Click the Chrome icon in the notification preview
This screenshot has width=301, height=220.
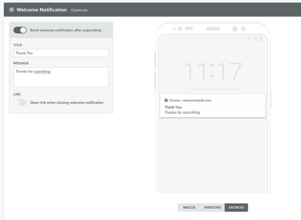(166, 100)
